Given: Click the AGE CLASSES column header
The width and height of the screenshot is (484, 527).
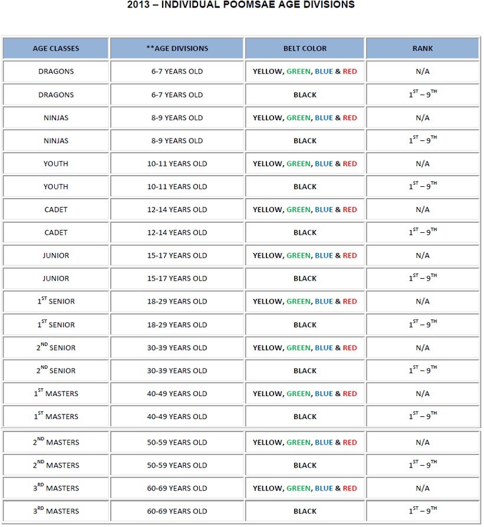Looking at the screenshot, I should pyautogui.click(x=56, y=48).
